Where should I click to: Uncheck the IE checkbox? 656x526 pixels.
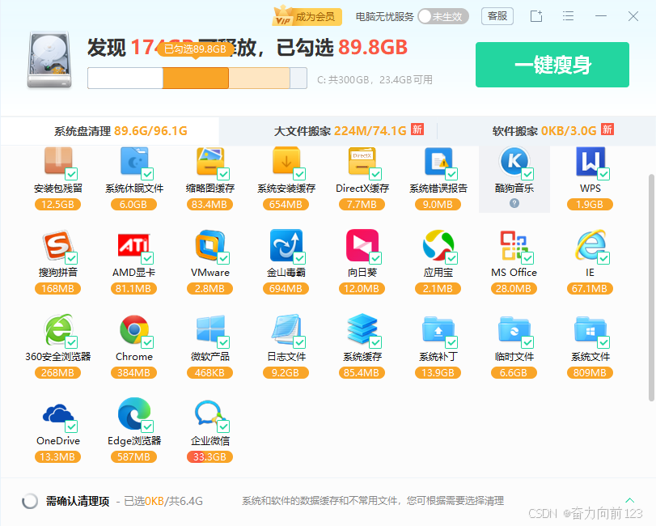(603, 258)
